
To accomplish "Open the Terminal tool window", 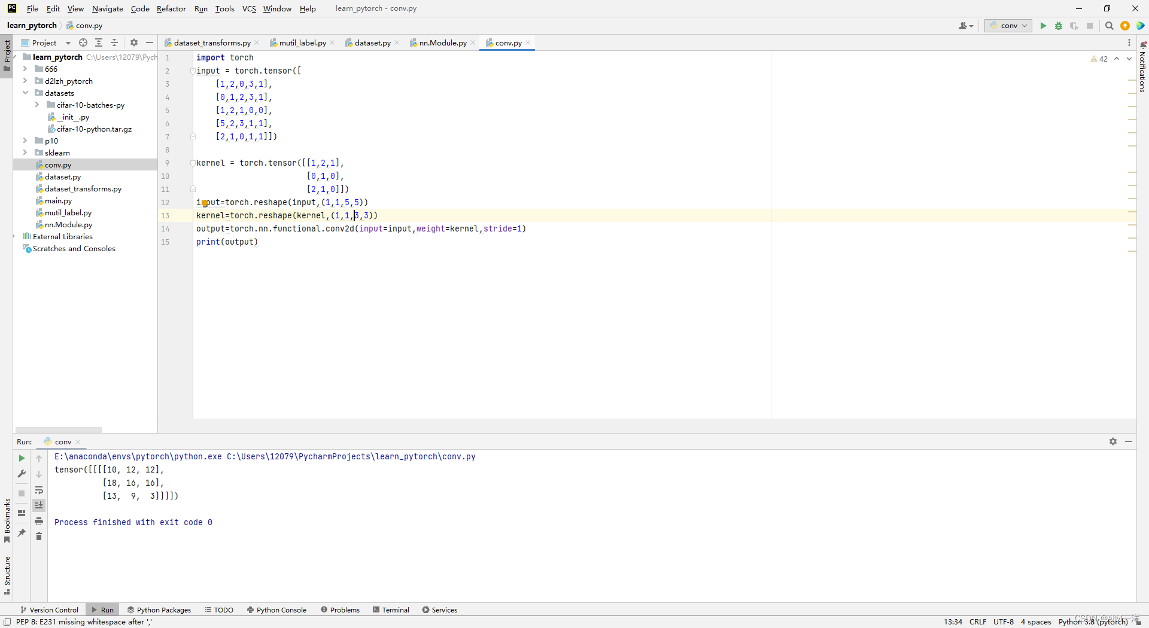I will click(x=391, y=610).
